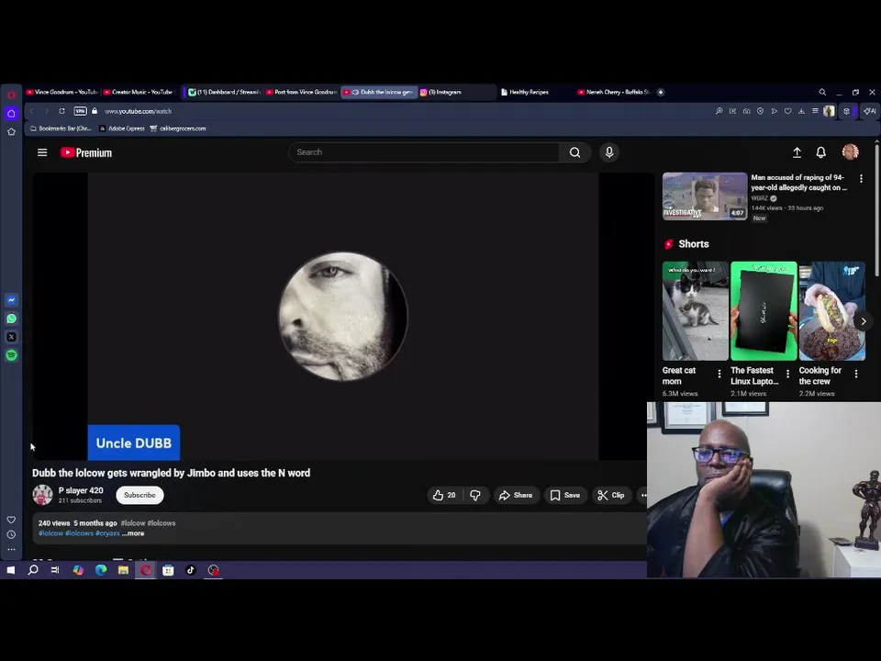
Task: Open the YouTube notifications bell
Action: [820, 152]
